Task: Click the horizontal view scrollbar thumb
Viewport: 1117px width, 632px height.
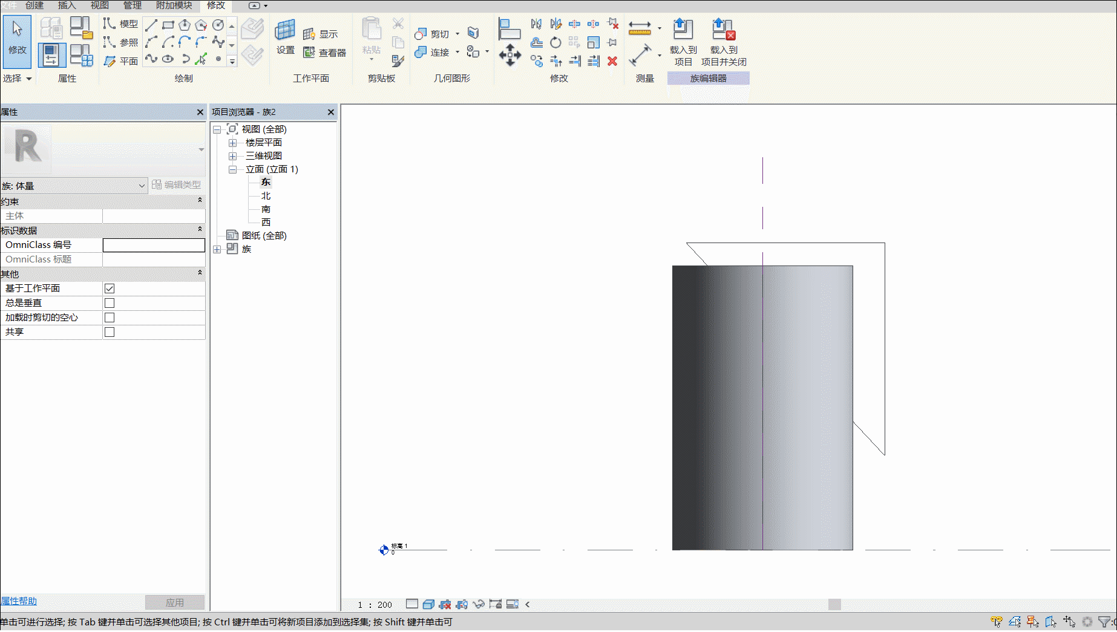Action: click(834, 604)
